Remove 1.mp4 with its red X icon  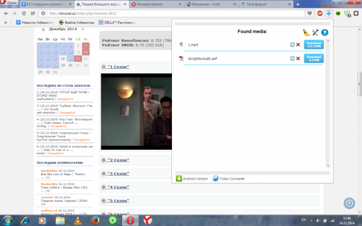coord(298,44)
